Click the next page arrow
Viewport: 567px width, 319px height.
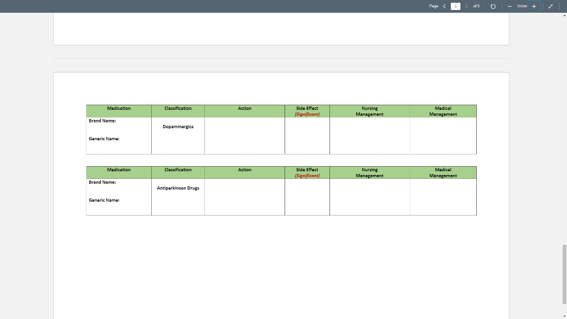466,6
